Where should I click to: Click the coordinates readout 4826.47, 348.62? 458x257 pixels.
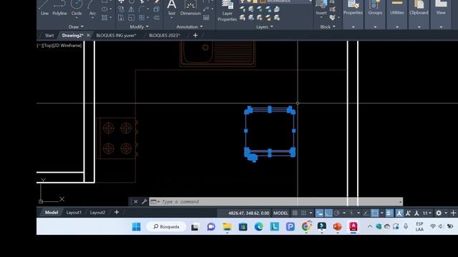248,213
